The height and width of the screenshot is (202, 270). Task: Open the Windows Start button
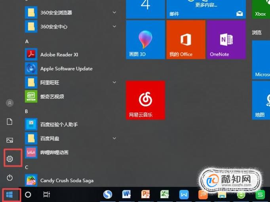point(10,195)
